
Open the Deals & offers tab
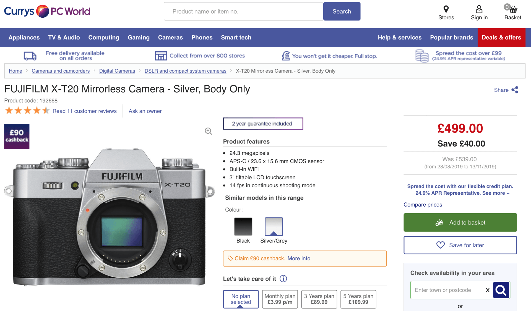[501, 38]
